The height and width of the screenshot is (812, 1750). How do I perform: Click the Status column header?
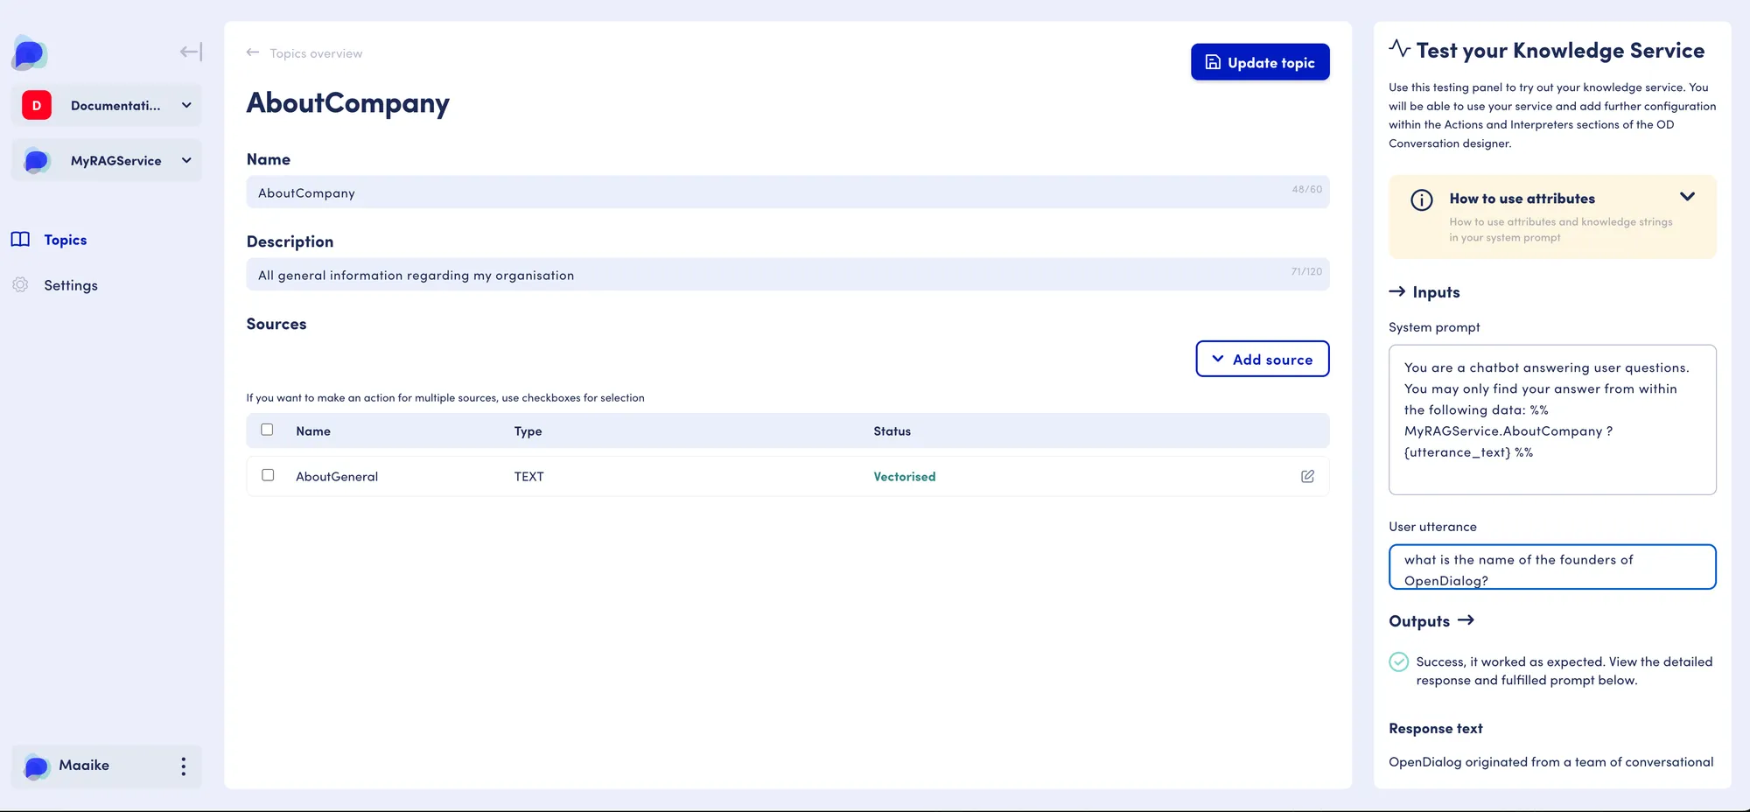pyautogui.click(x=892, y=431)
